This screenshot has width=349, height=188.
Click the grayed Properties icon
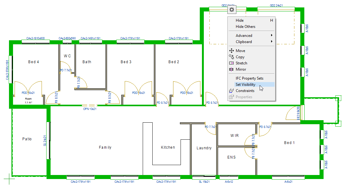click(231, 97)
